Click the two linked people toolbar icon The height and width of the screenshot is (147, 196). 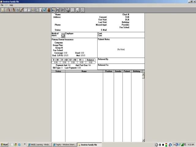pos(58,10)
